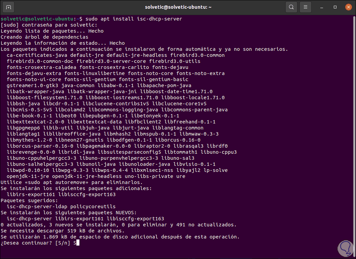Screen dimensions: 356x259
Task: Click the 'libuno-purpenvhelpergcc3-3' package name
Action: (119, 158)
